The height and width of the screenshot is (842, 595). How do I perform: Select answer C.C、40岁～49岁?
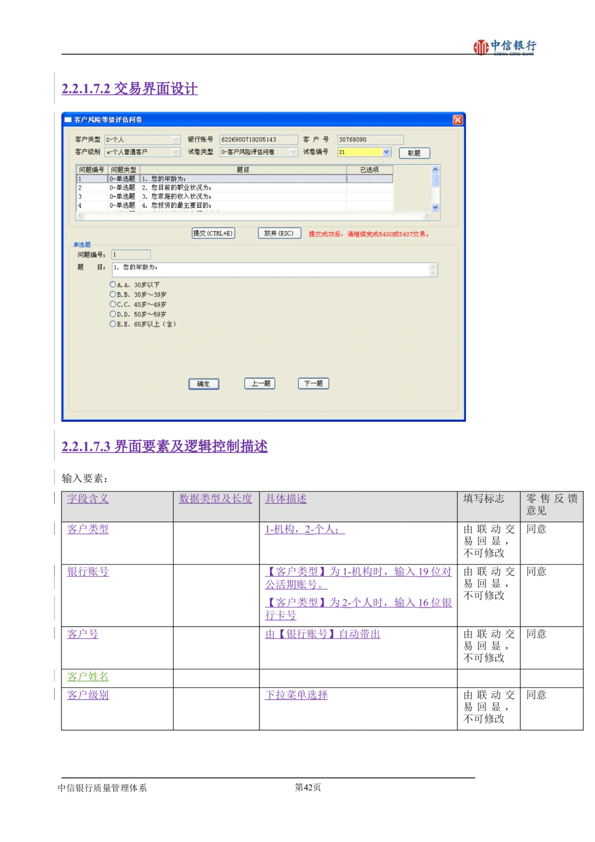pos(111,305)
